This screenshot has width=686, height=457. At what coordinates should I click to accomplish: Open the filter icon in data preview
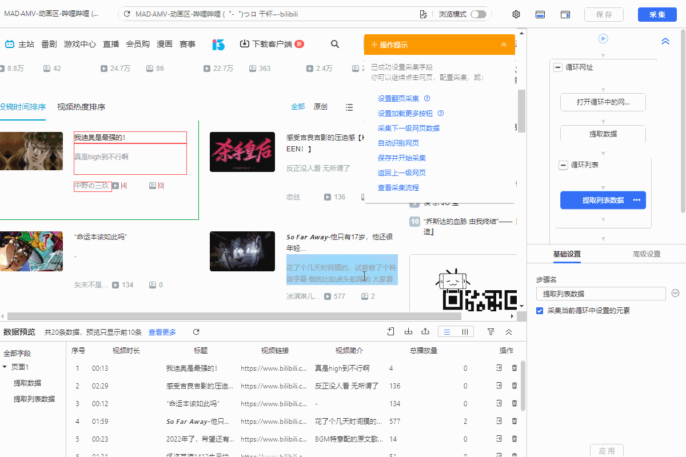pos(491,332)
